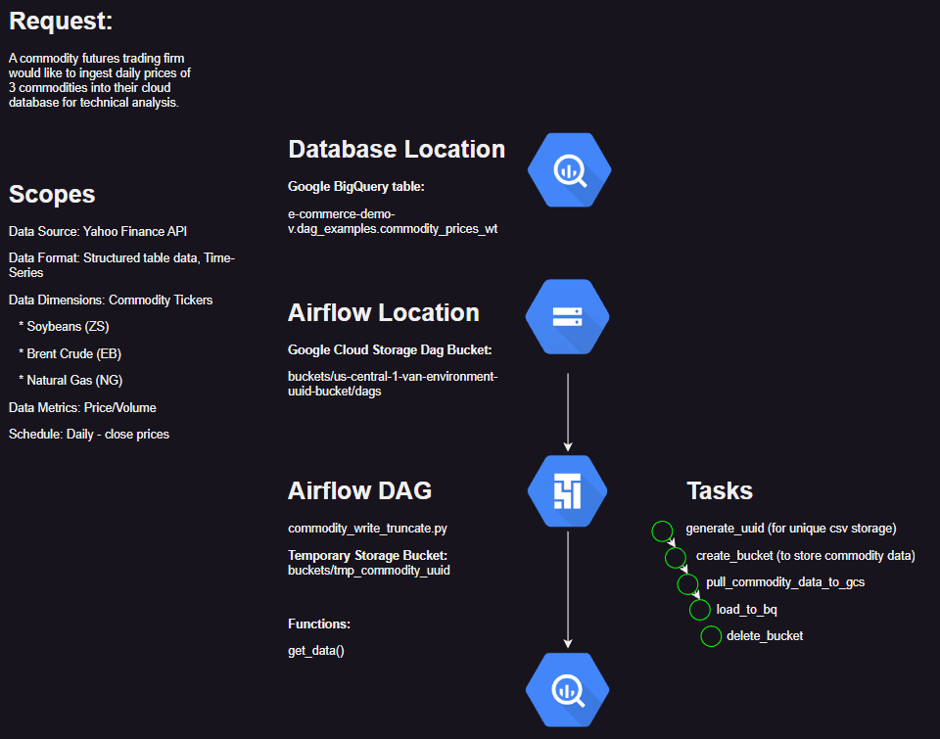
Task: Click the Cloud Storage icon beside Airflow Location
Action: (567, 316)
